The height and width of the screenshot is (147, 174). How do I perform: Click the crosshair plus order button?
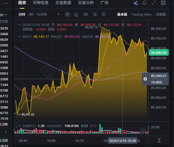[145, 79]
